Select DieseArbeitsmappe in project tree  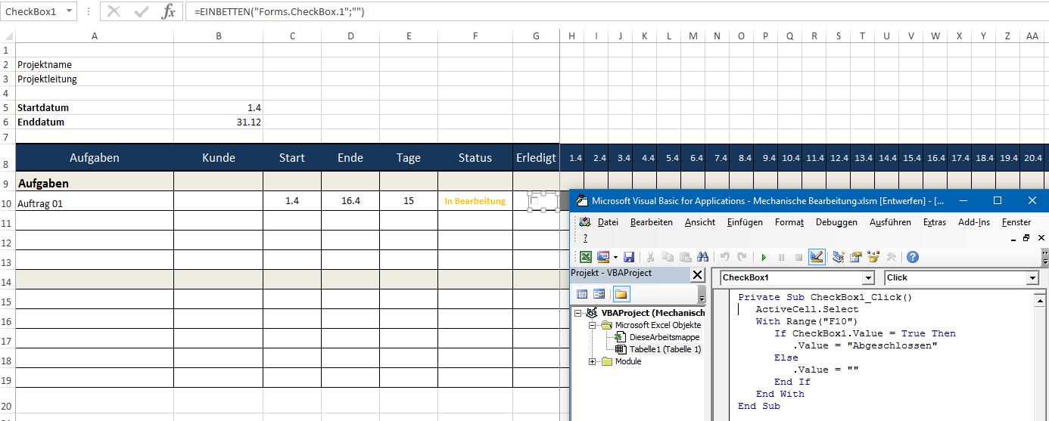(664, 337)
